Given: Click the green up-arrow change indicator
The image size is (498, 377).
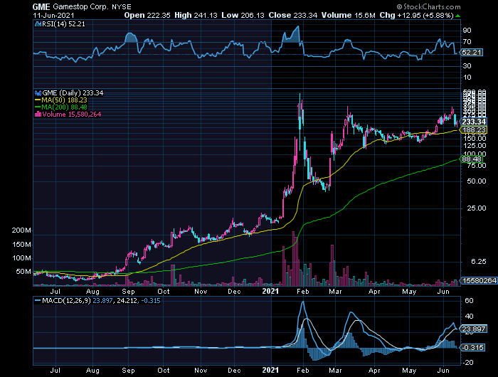Looking at the screenshot, I should (x=457, y=16).
